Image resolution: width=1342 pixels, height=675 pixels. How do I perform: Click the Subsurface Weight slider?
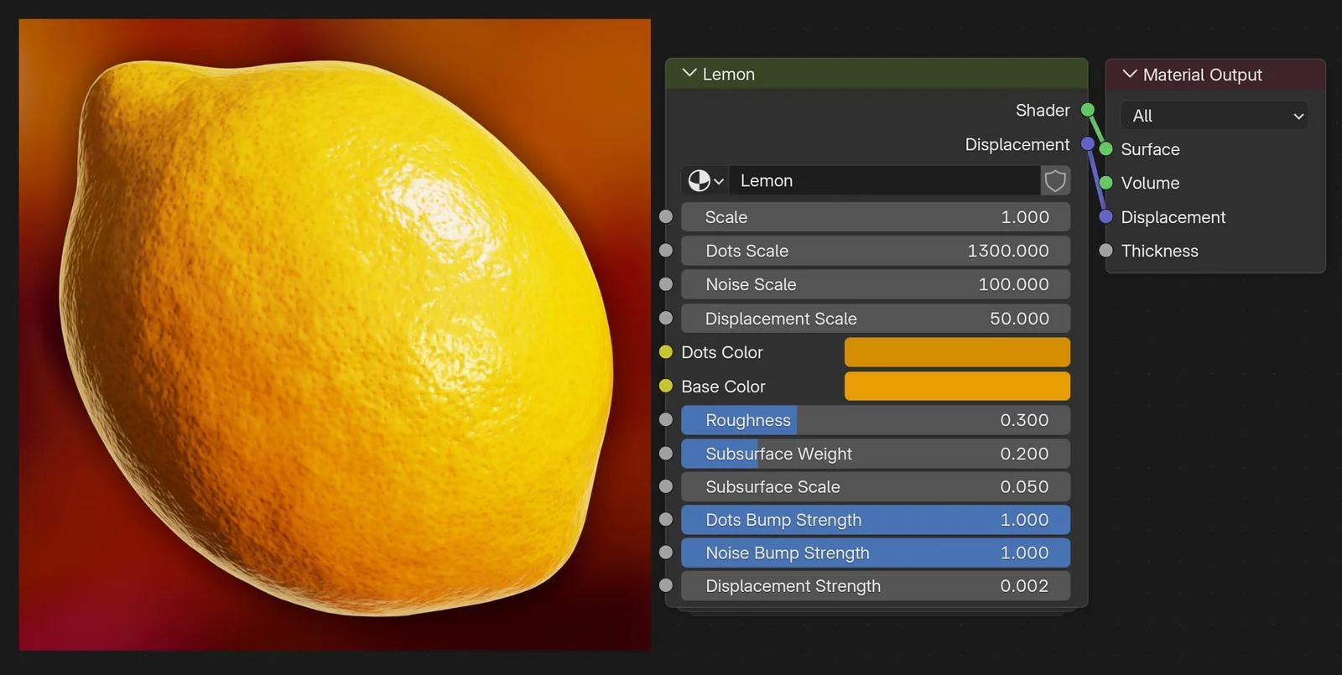pyautogui.click(x=876, y=454)
